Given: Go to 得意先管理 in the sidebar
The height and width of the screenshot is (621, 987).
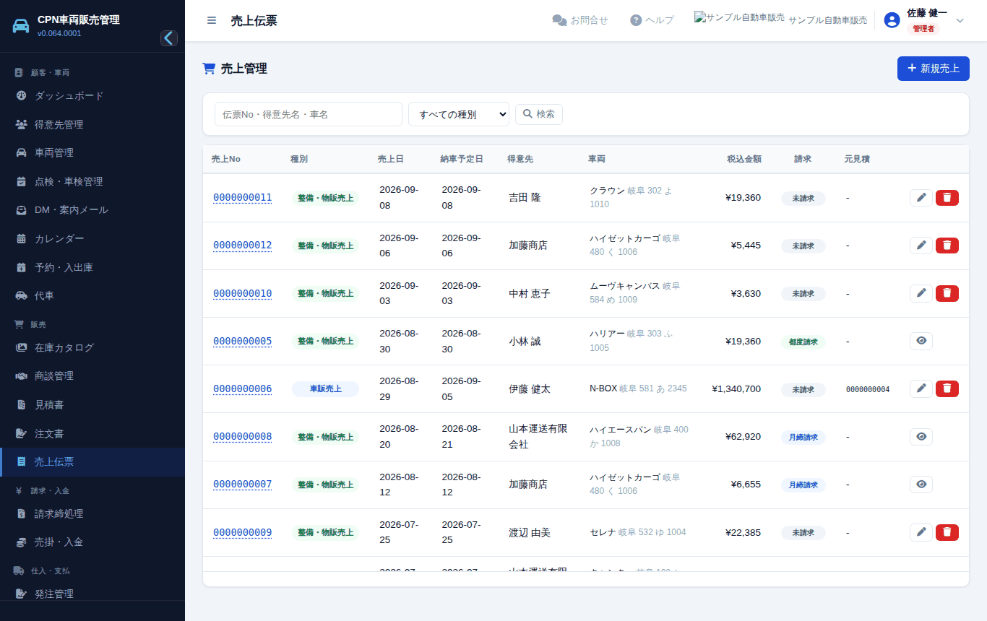Looking at the screenshot, I should click(92, 124).
